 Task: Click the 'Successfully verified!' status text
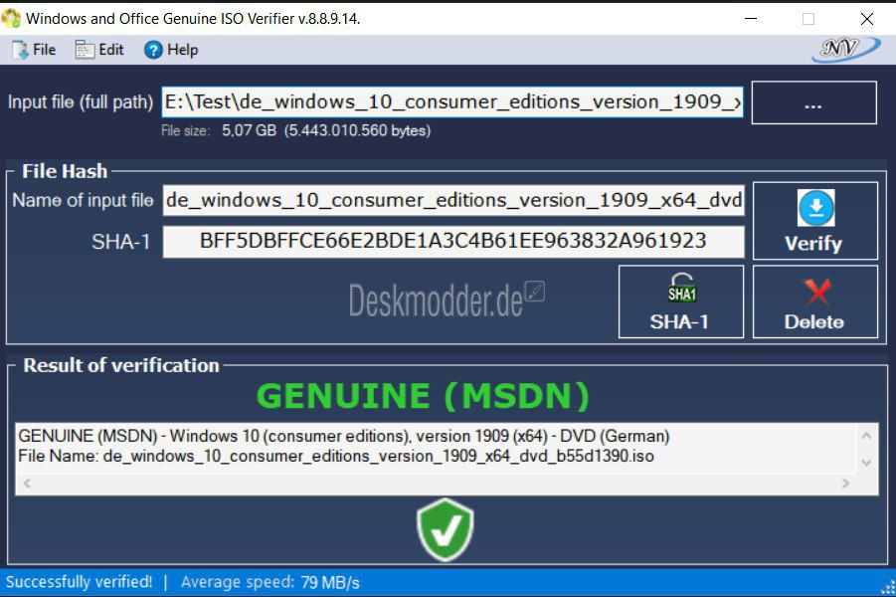(x=80, y=582)
